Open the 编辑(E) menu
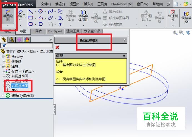Viewport: 192px width, 137px height. (60, 4)
